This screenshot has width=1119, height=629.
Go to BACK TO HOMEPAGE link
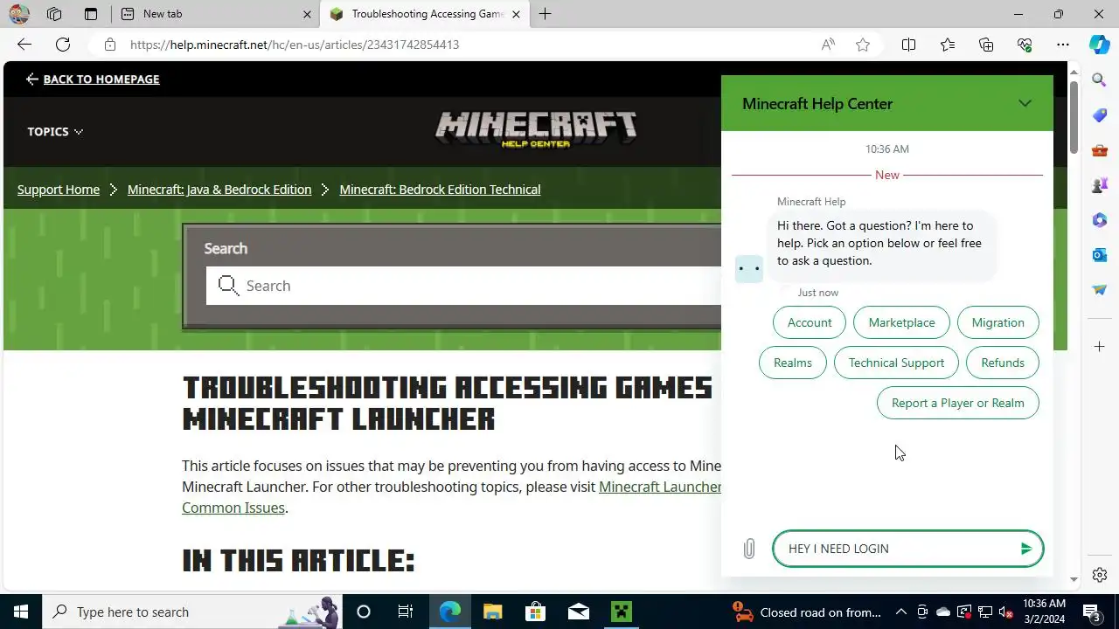pos(93,79)
